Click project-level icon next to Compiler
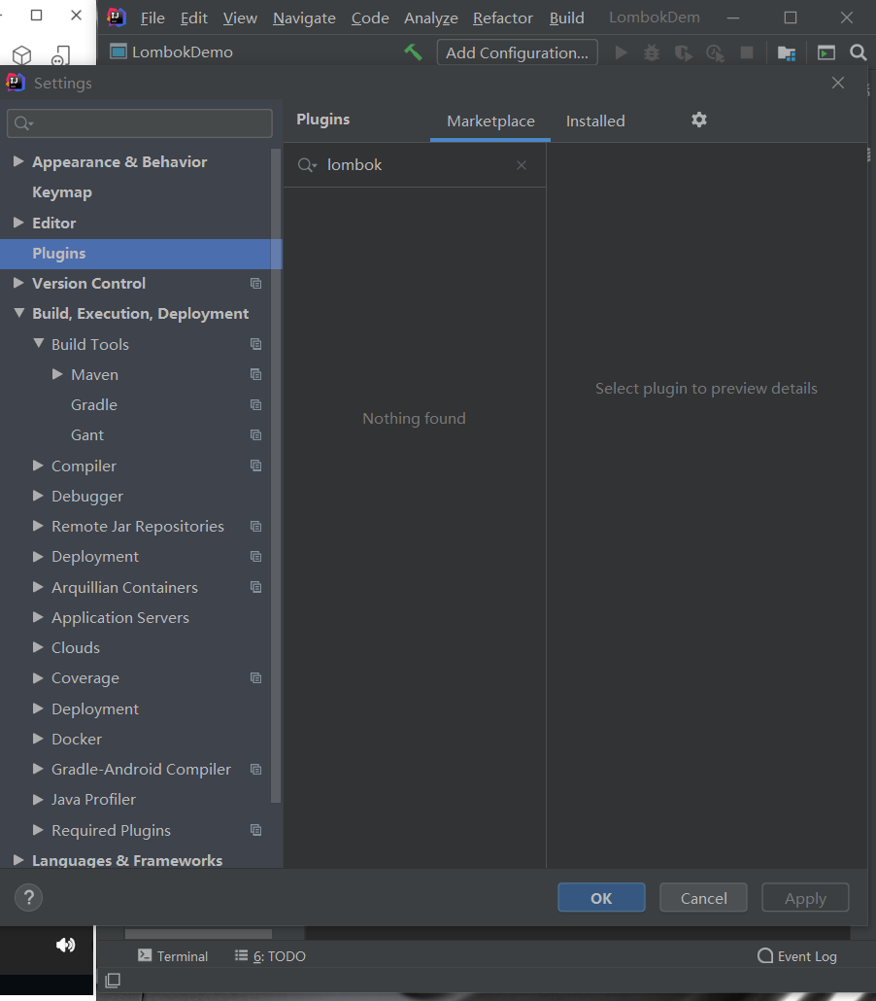The height and width of the screenshot is (1001, 876). point(255,466)
